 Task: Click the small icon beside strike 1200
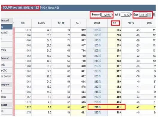tap(99, 45)
